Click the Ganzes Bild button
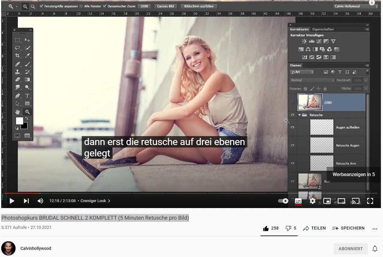Viewport: 383px width, 257px height. tap(166, 6)
